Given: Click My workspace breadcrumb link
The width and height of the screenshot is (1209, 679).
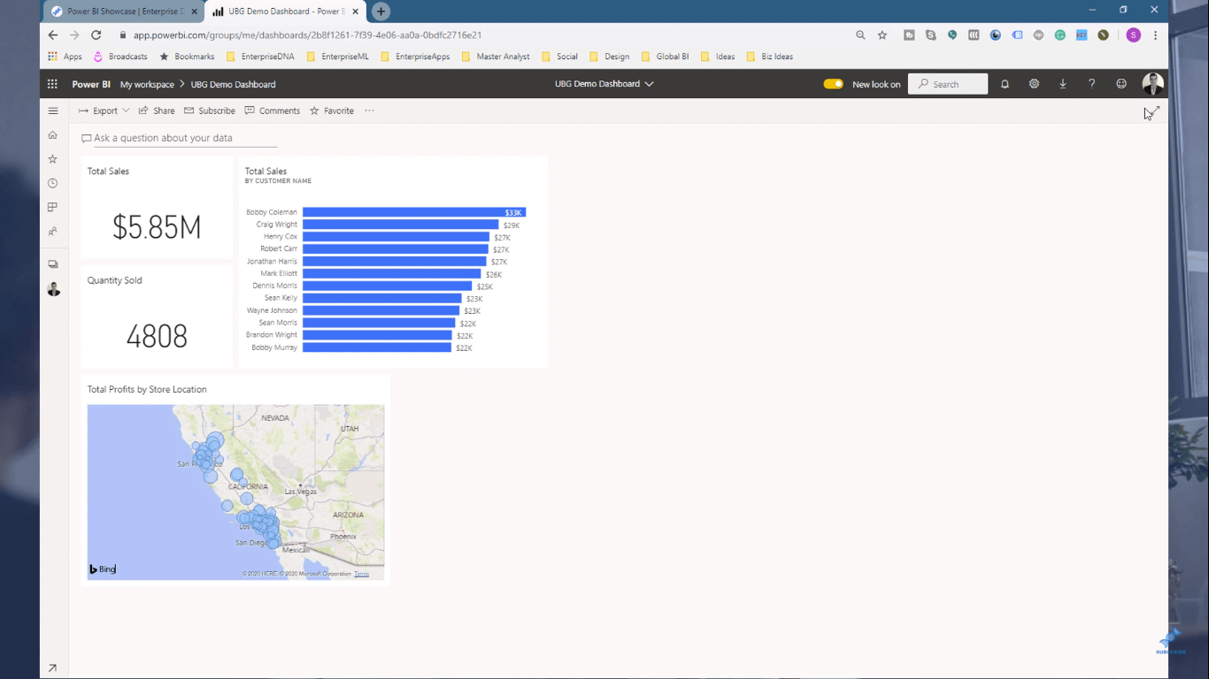Looking at the screenshot, I should pos(147,85).
